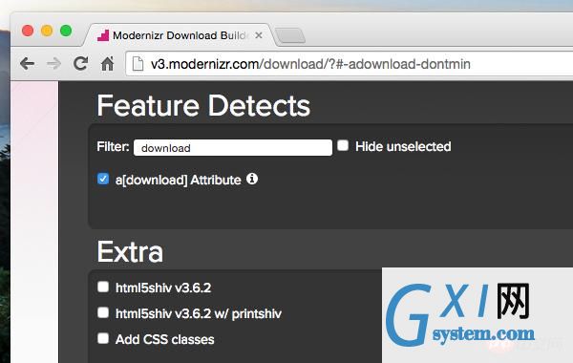The image size is (573, 363).
Task: Check the html5shiv v3.6.2 option
Action: point(103,287)
